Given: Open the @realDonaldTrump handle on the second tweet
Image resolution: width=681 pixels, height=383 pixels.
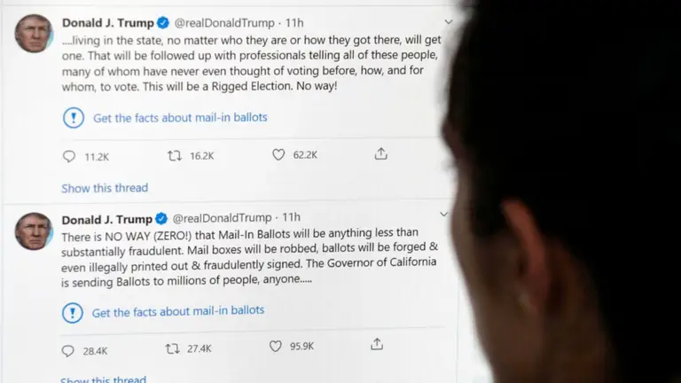Looking at the screenshot, I should point(222,218).
